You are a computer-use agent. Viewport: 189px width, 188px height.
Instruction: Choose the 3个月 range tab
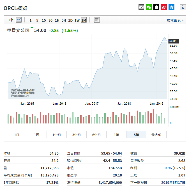pyautogui.click(x=77, y=135)
